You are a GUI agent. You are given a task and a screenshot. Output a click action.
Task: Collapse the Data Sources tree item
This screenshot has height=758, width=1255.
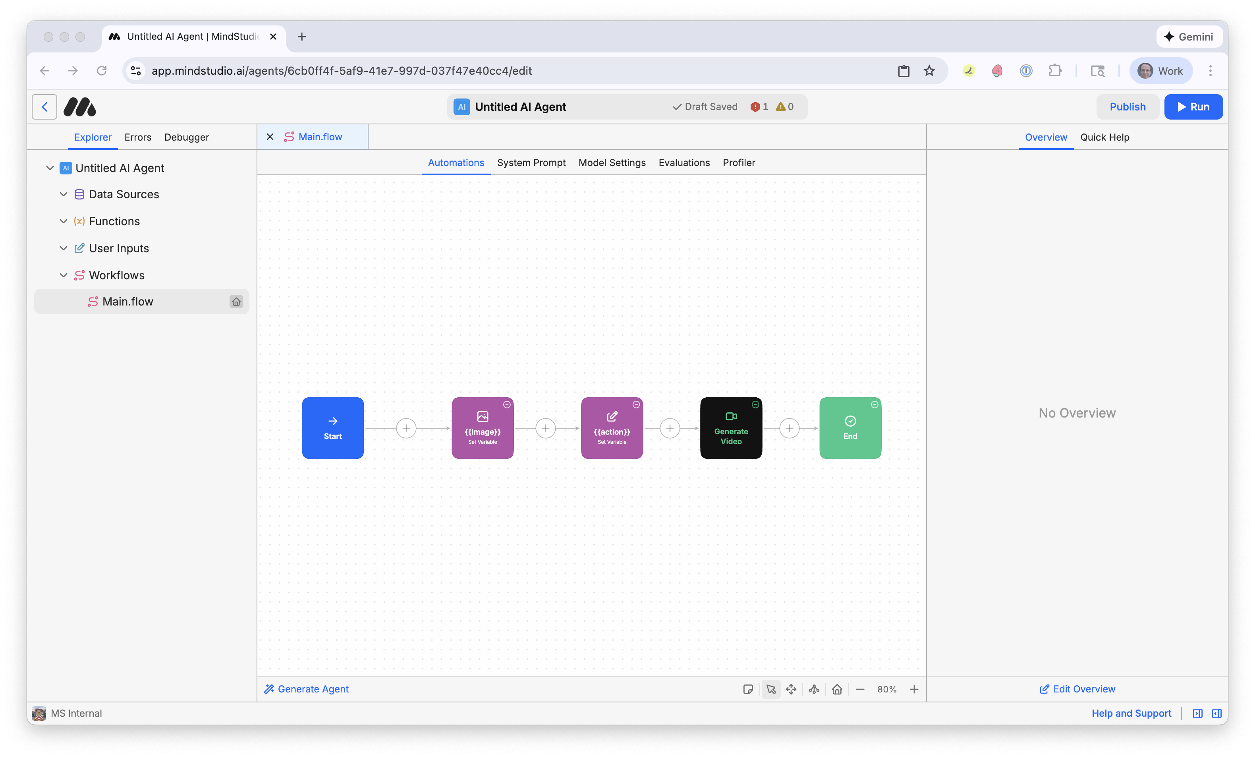63,194
